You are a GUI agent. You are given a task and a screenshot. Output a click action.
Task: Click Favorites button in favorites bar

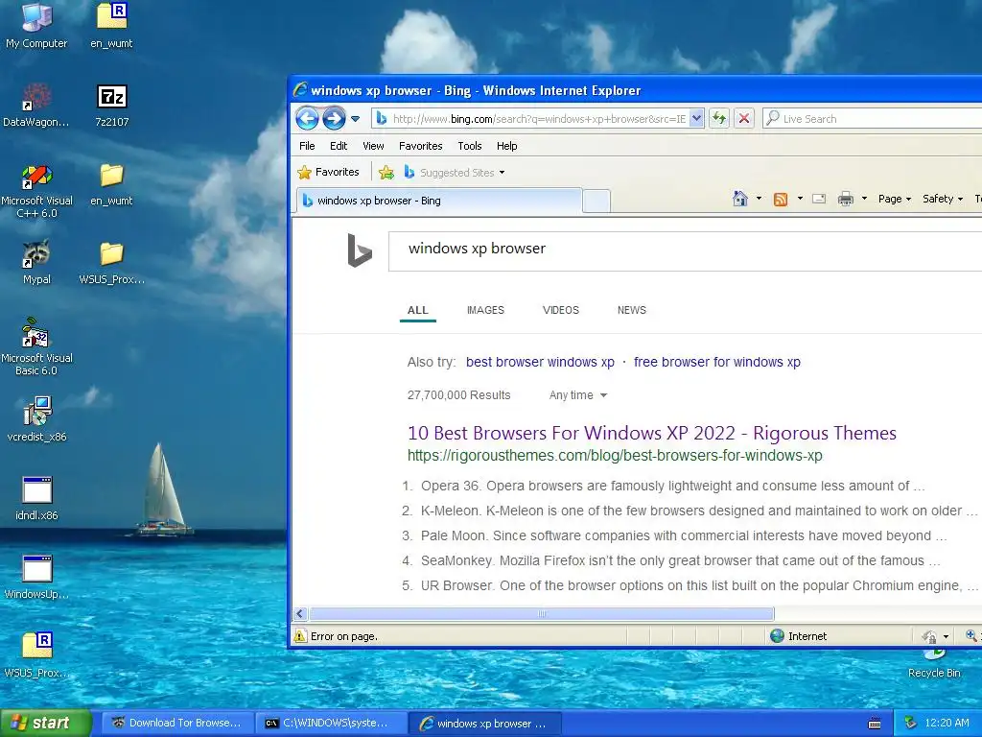[x=328, y=172]
